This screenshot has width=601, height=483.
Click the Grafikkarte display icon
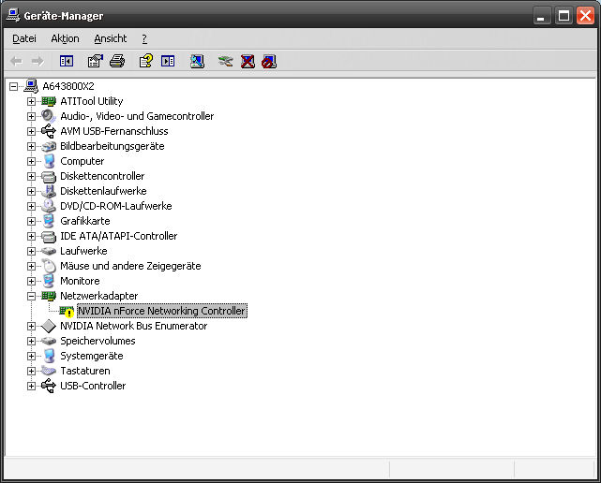[x=49, y=221]
